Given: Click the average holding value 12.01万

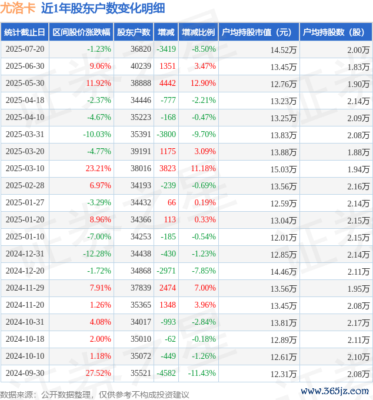Looking at the screenshot, I should [284, 238].
